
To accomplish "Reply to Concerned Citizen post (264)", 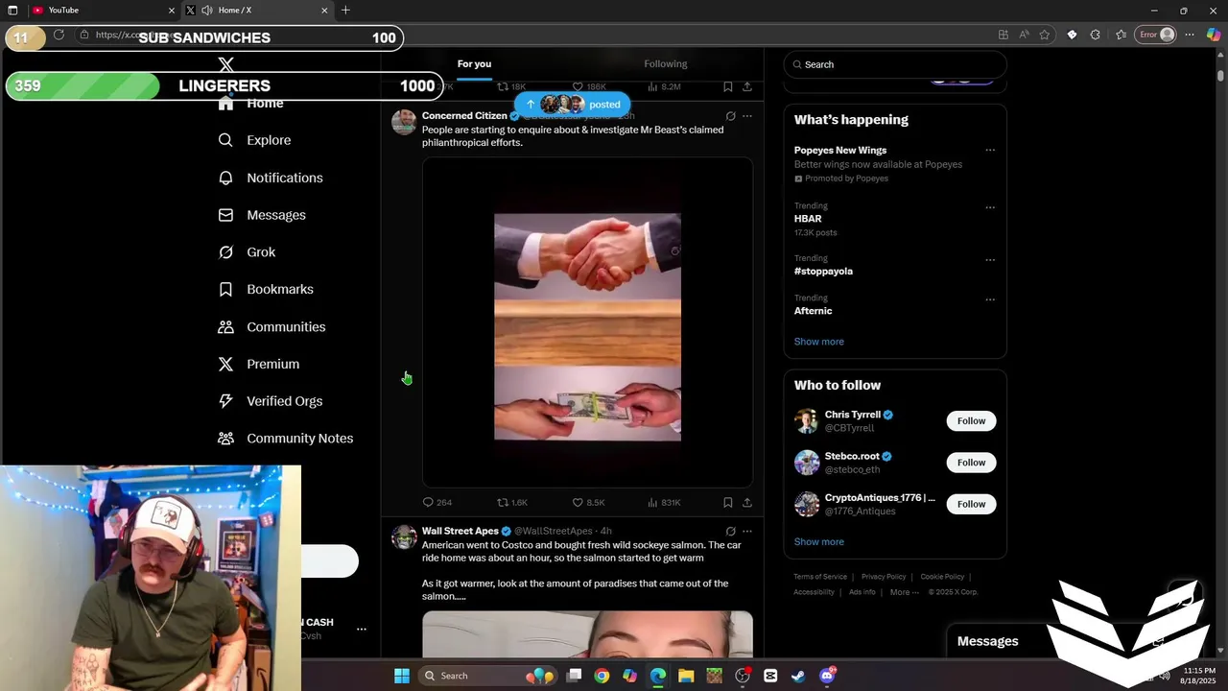I will (x=437, y=502).
